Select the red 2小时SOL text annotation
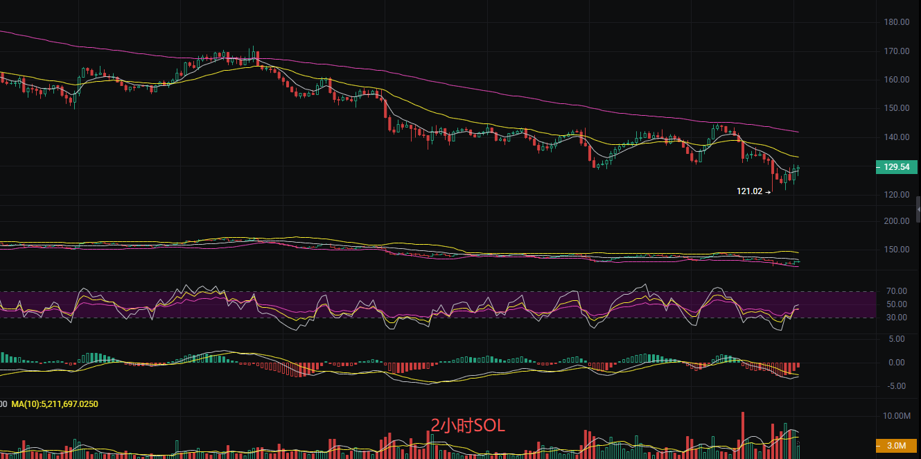The width and height of the screenshot is (921, 459). pos(468,426)
